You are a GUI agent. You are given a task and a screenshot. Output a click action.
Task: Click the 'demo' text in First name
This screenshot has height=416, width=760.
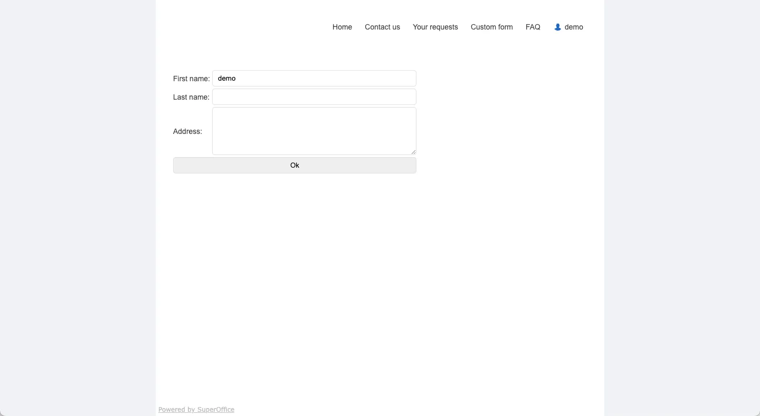pyautogui.click(x=226, y=79)
